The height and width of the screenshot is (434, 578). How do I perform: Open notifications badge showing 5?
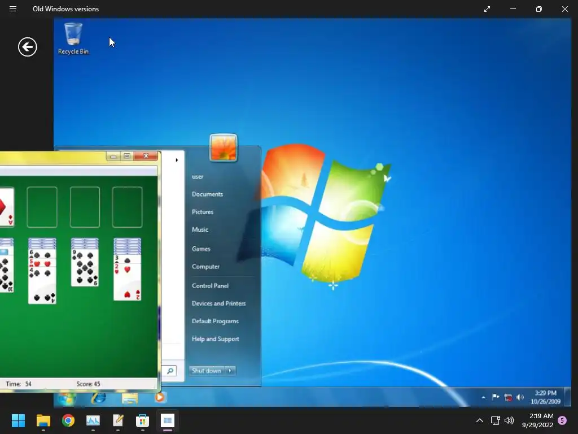coord(563,420)
